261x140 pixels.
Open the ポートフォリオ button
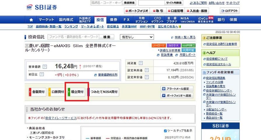click(x=137, y=11)
